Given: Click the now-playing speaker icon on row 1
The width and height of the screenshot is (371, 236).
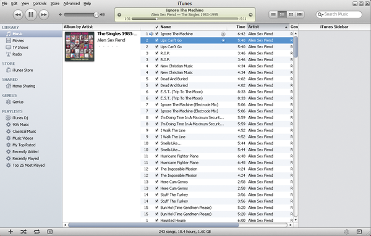Looking at the screenshot, I should [x=151, y=34].
